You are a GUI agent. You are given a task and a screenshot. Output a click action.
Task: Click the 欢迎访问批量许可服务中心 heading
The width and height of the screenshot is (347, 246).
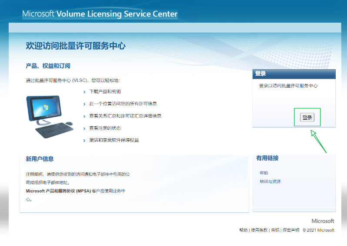[76, 46]
